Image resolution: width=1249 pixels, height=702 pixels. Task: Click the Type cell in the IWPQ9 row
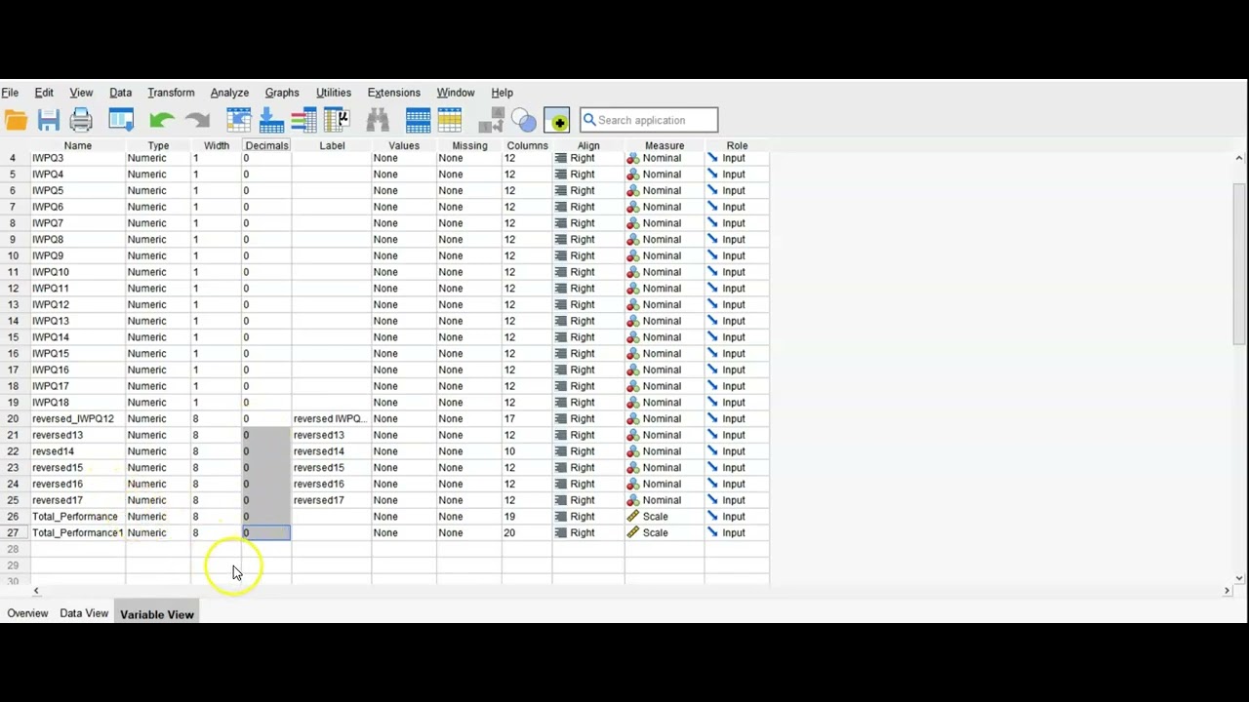coord(158,255)
